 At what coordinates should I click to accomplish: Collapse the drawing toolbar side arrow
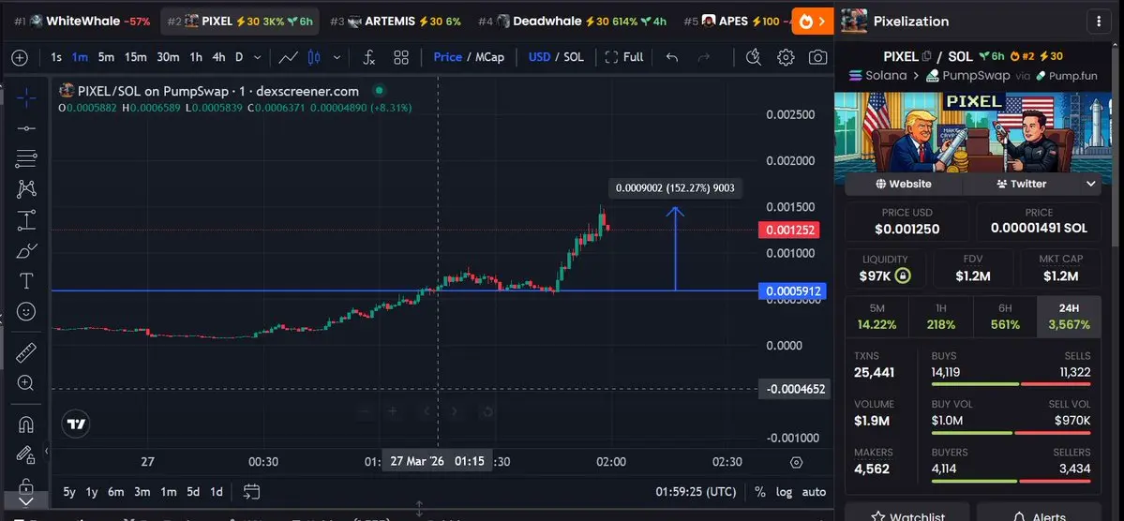47,451
